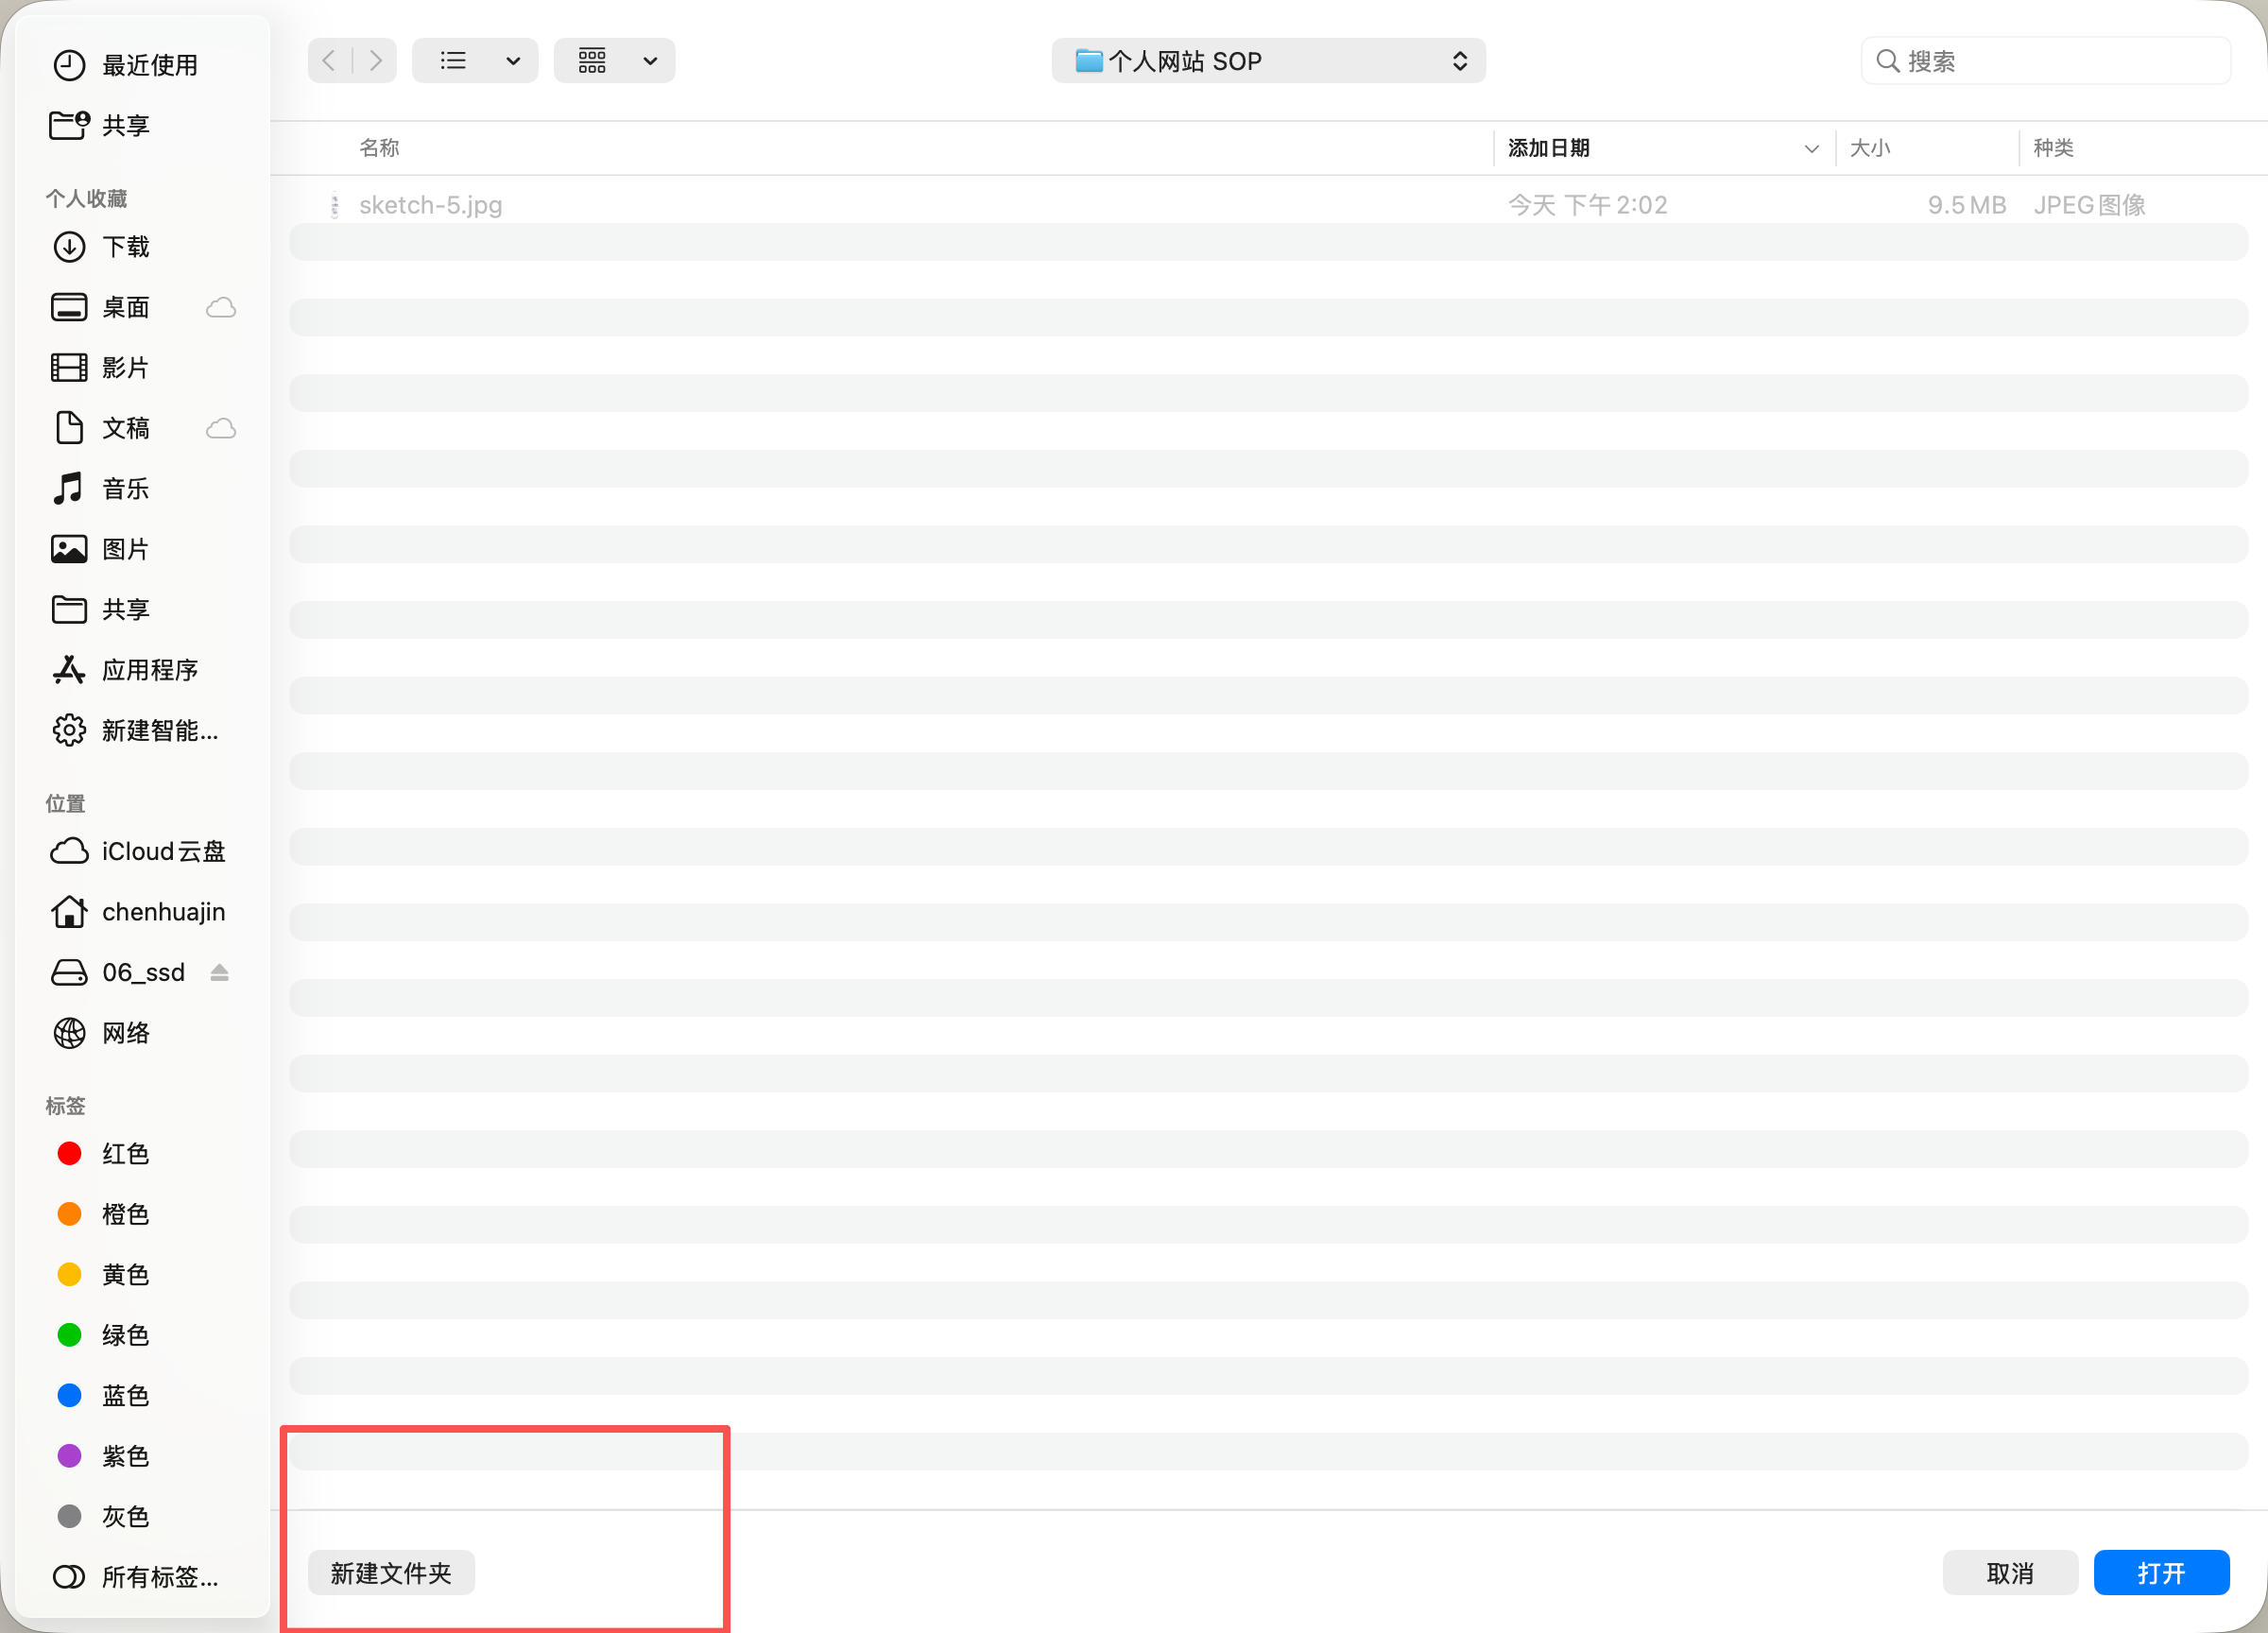Open the Downloads (下载) sidebar folder
The image size is (2268, 1633).
(x=125, y=247)
